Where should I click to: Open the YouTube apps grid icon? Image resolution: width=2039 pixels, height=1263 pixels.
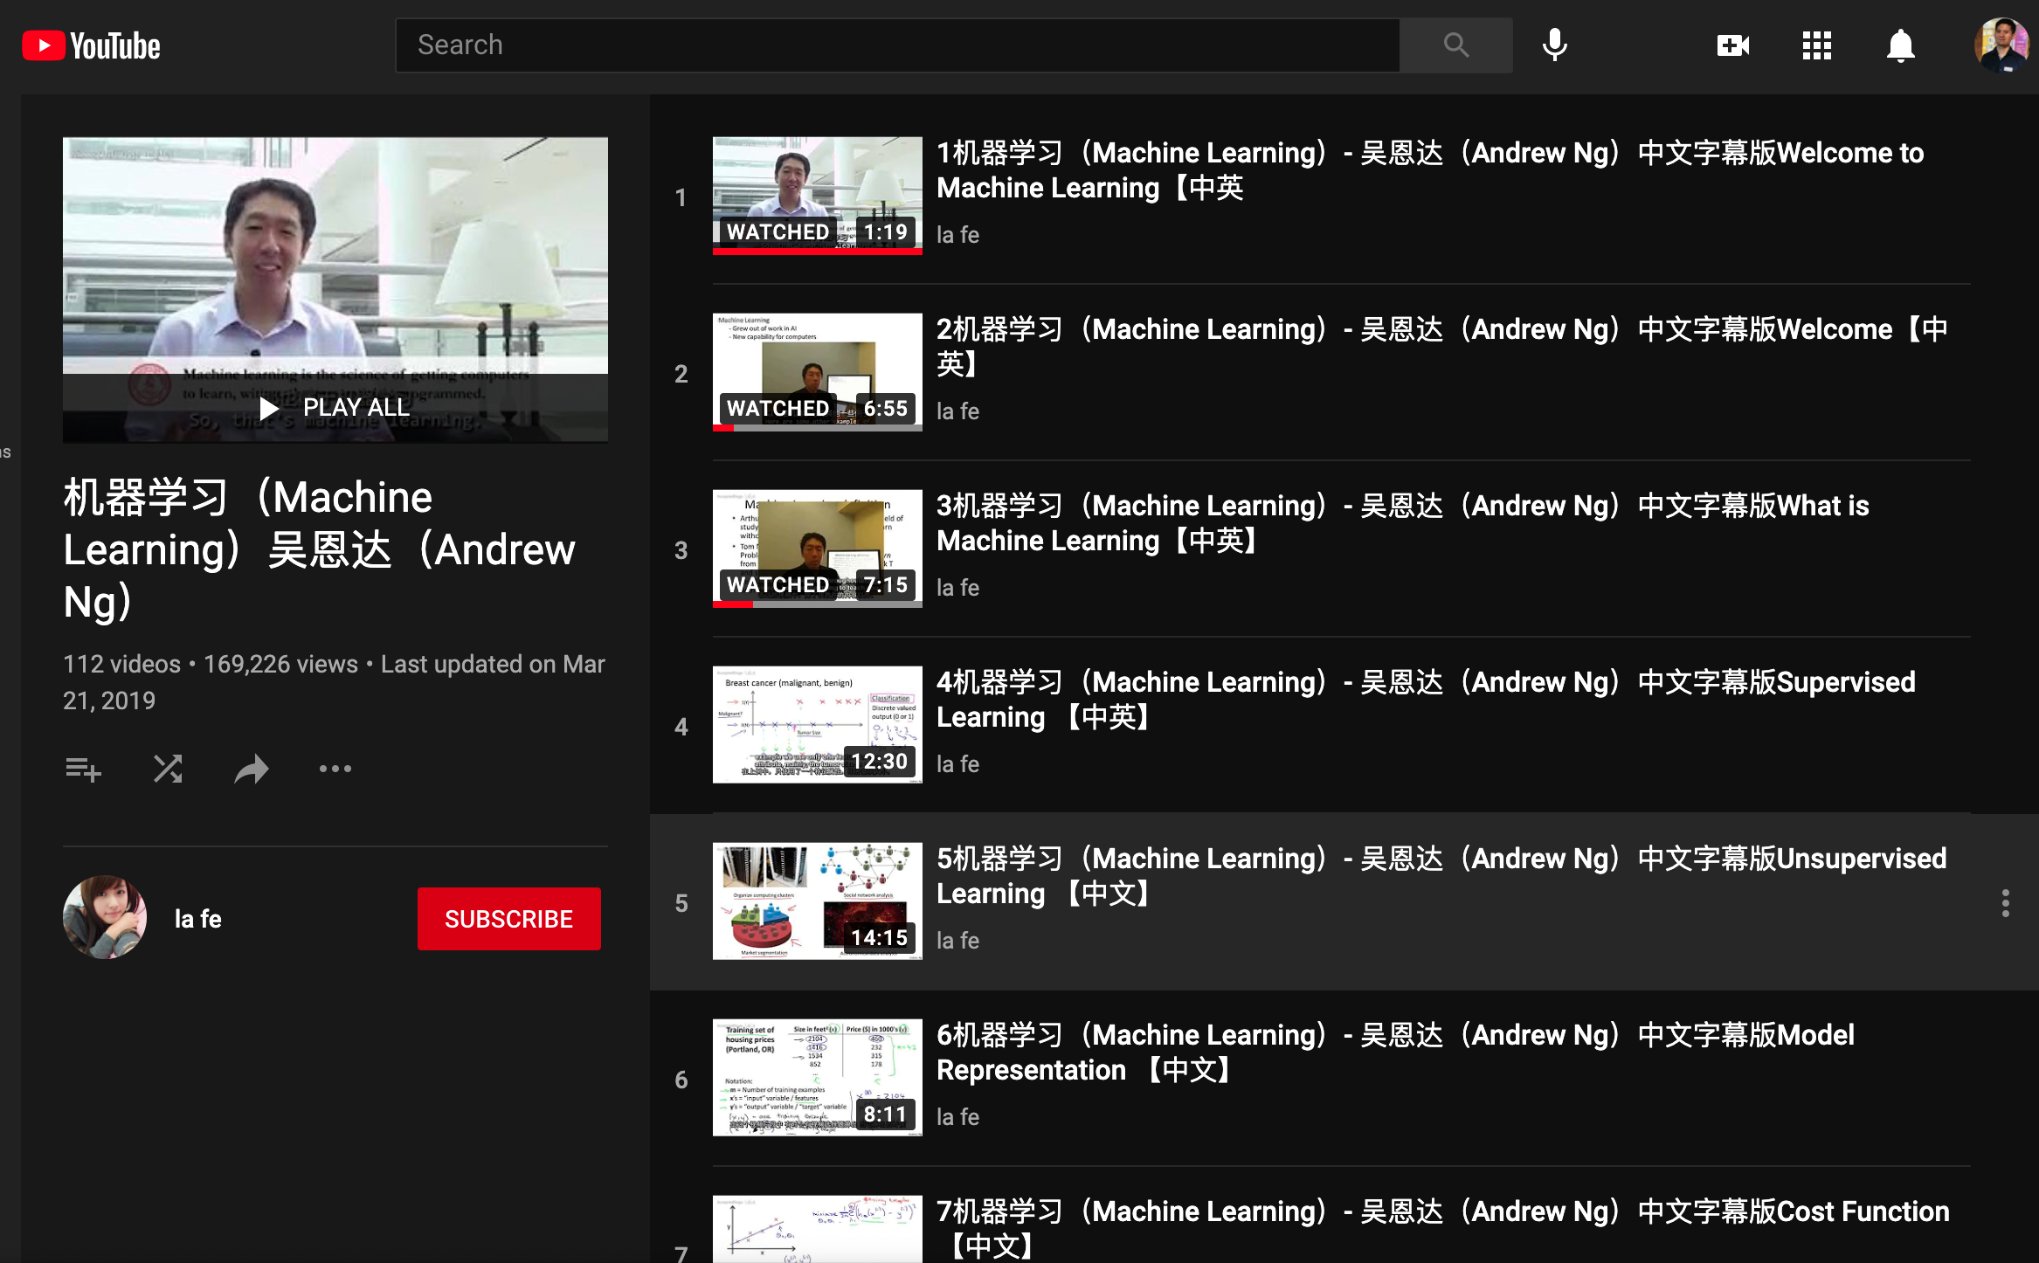pos(1816,45)
